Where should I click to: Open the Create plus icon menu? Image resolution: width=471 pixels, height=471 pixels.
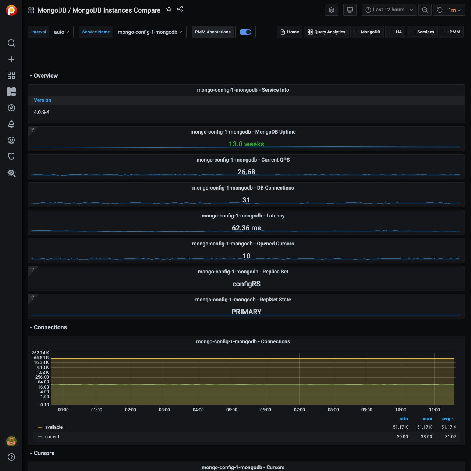coord(11,59)
